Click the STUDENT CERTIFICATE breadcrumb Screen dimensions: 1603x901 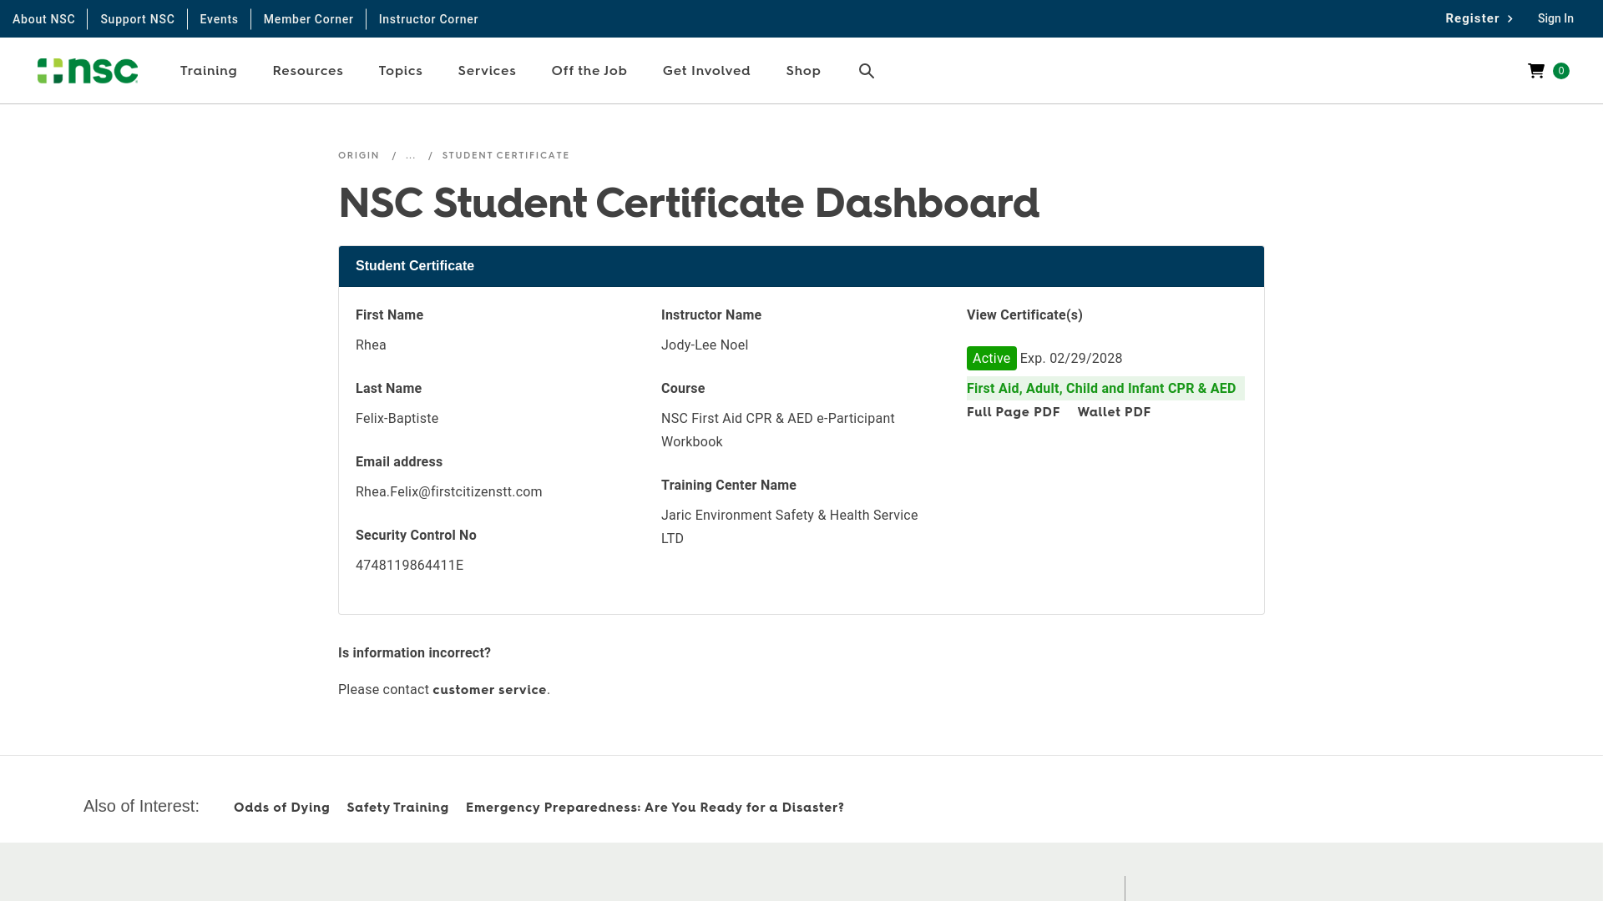tap(506, 155)
